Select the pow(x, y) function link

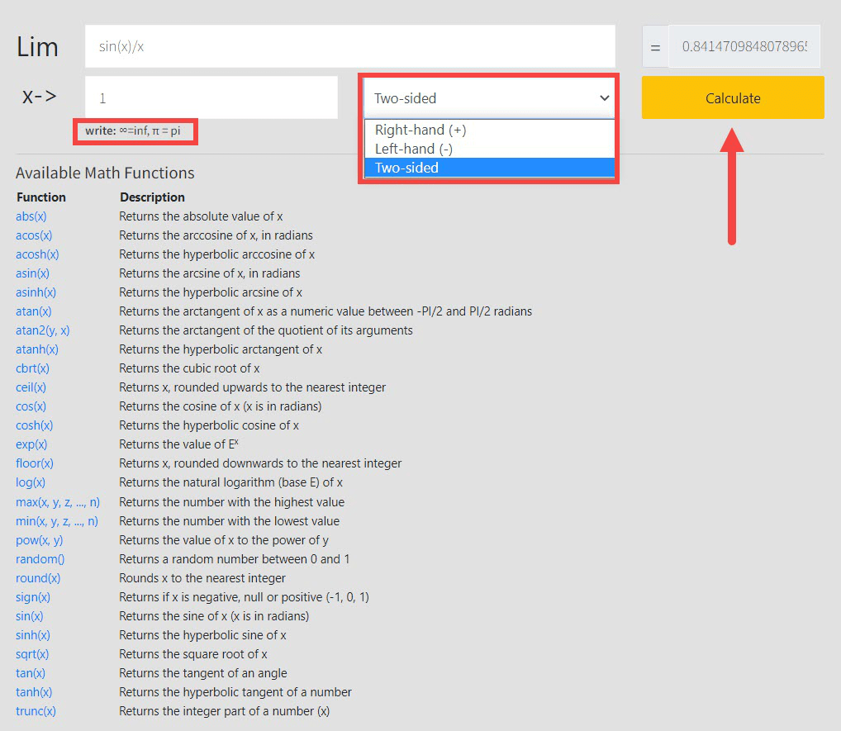39,540
